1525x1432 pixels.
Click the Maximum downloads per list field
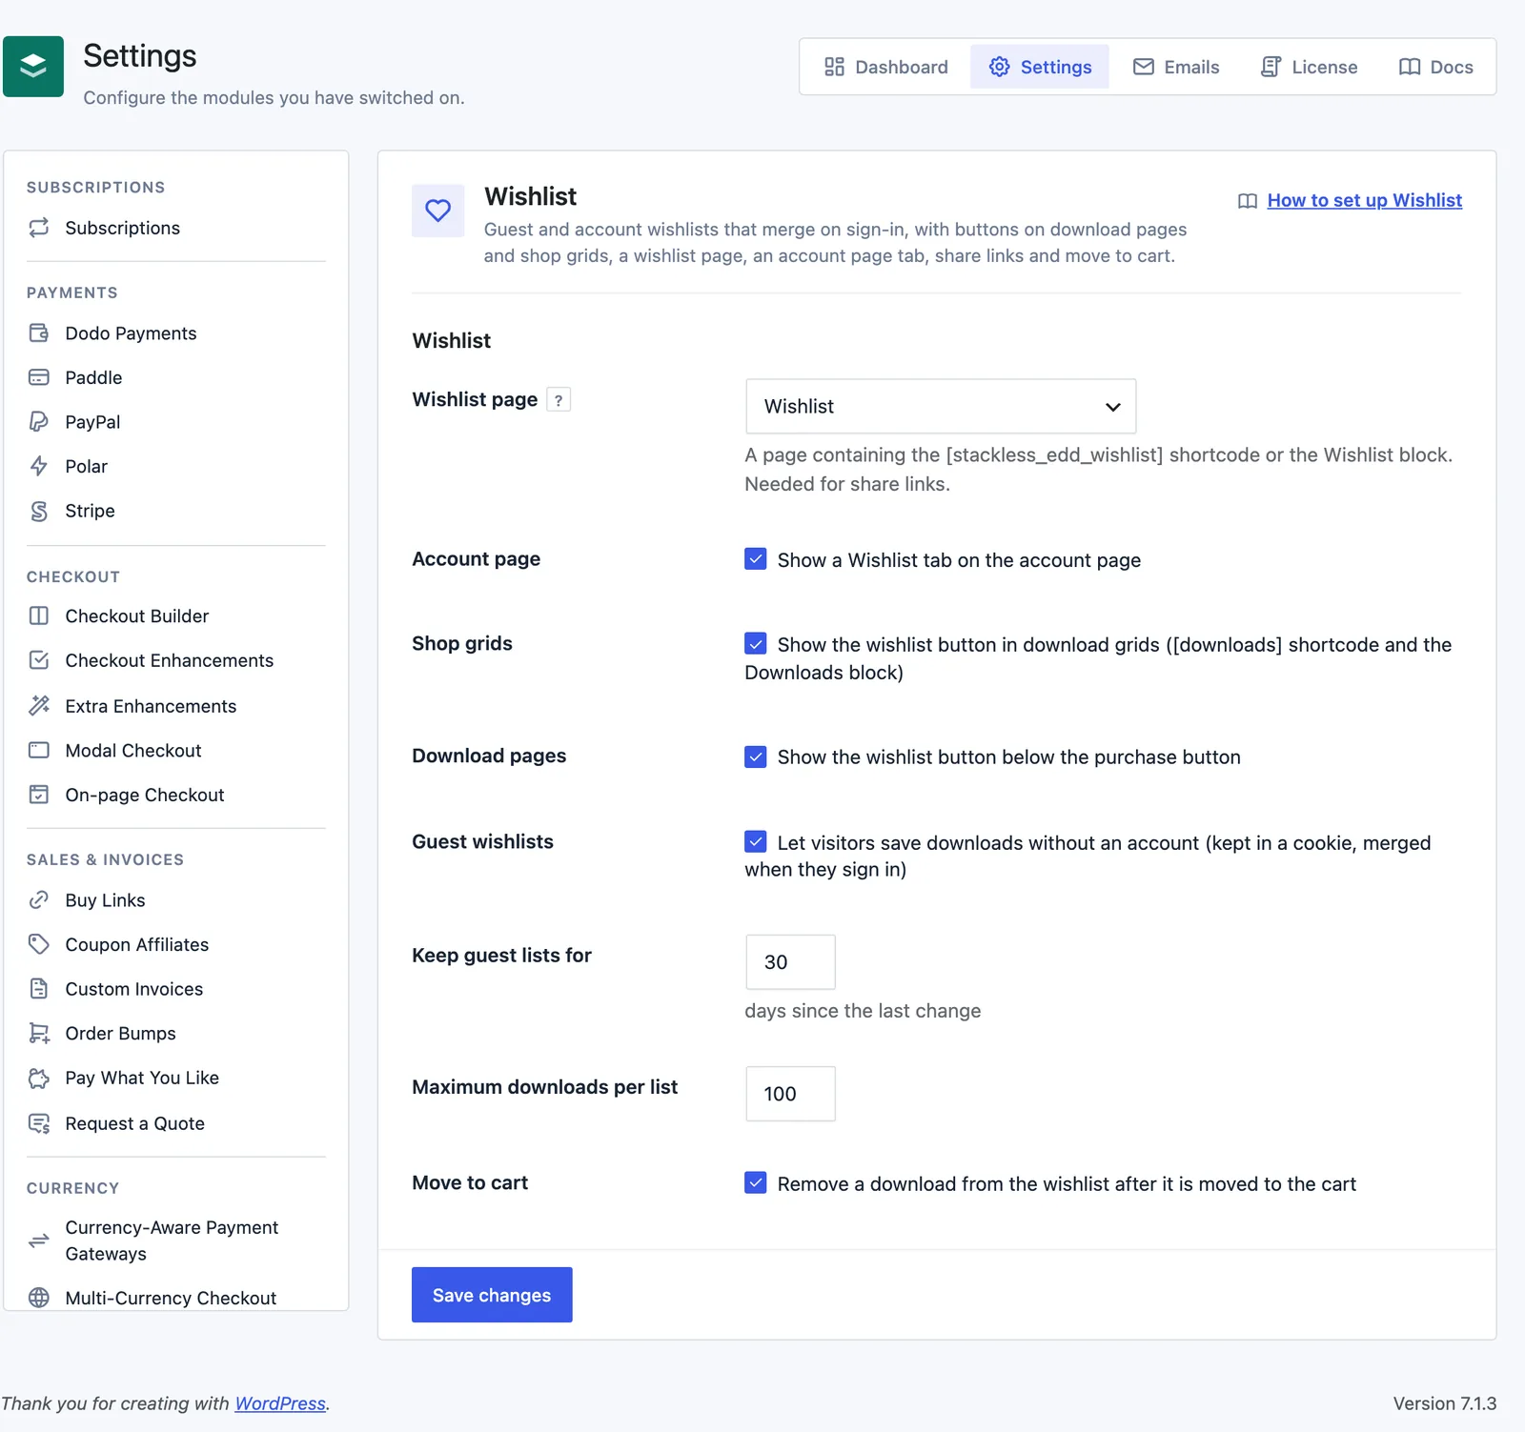790,1094
